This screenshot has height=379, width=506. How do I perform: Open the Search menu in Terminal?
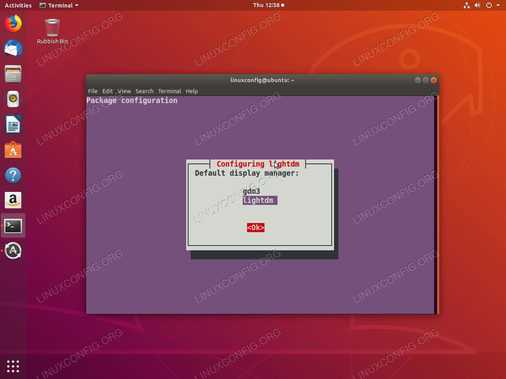click(x=144, y=91)
